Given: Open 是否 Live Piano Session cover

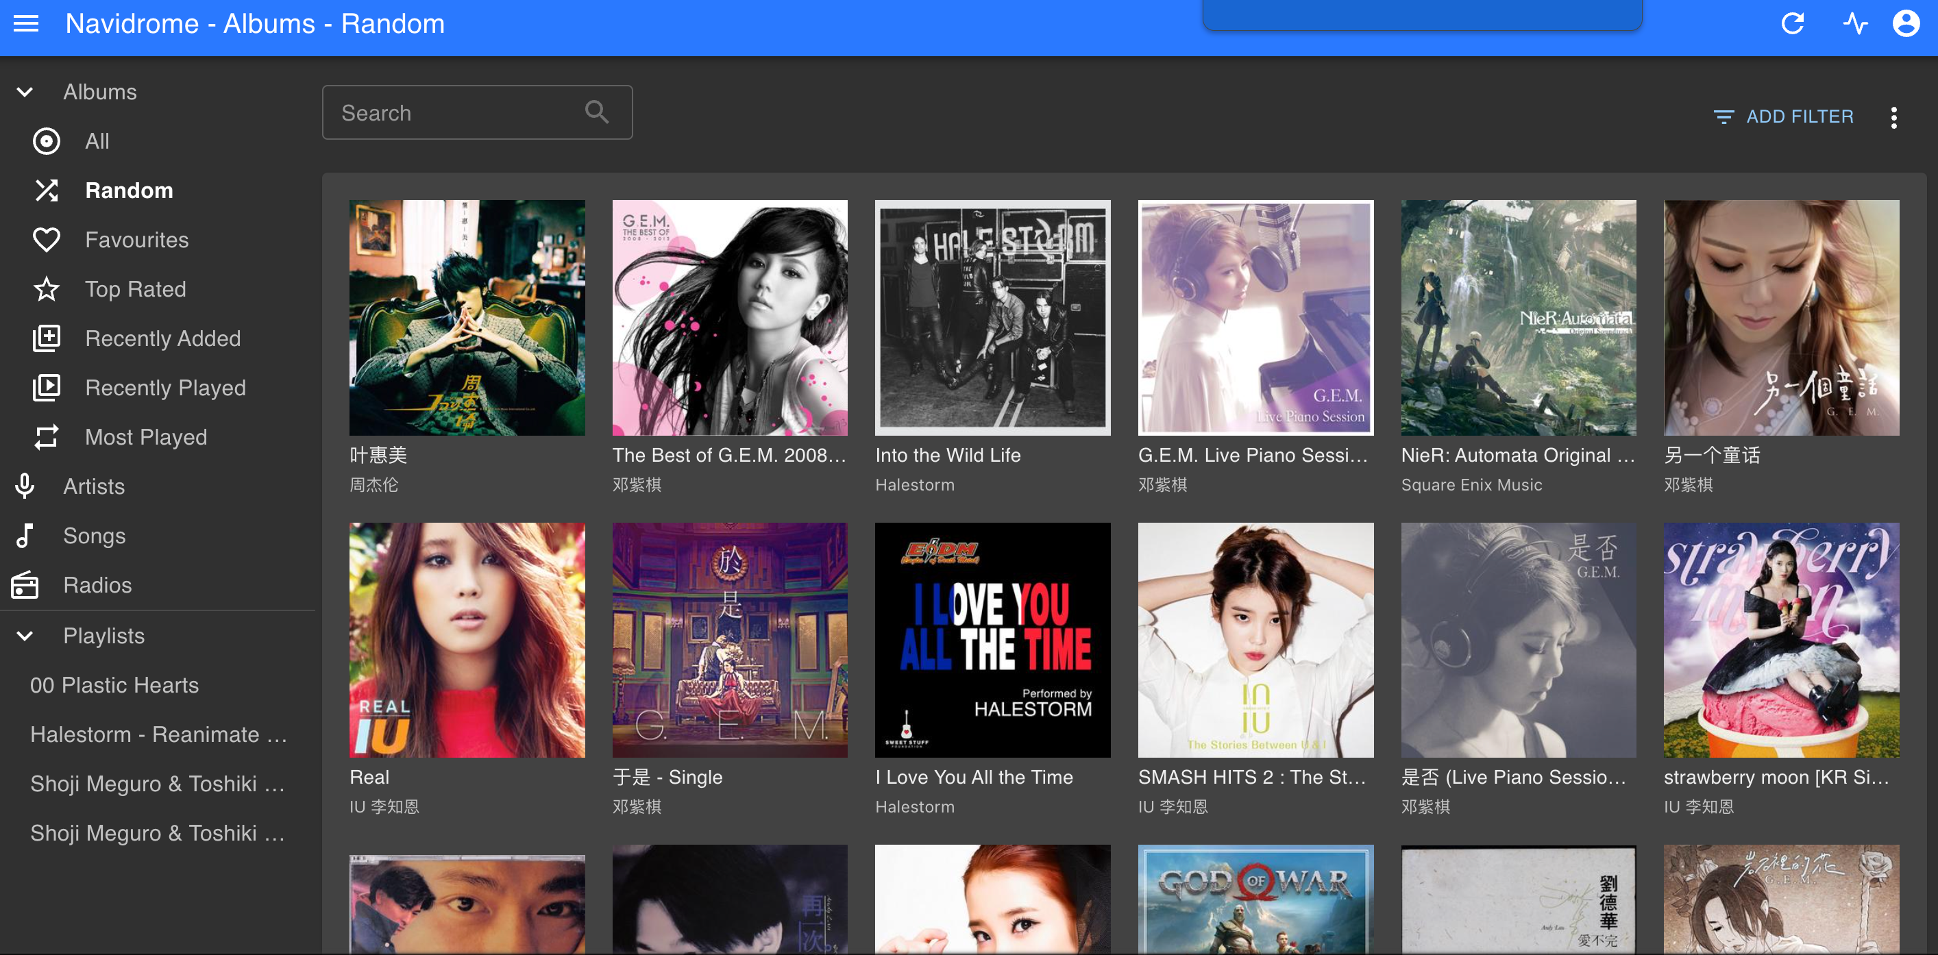Looking at the screenshot, I should pyautogui.click(x=1519, y=640).
